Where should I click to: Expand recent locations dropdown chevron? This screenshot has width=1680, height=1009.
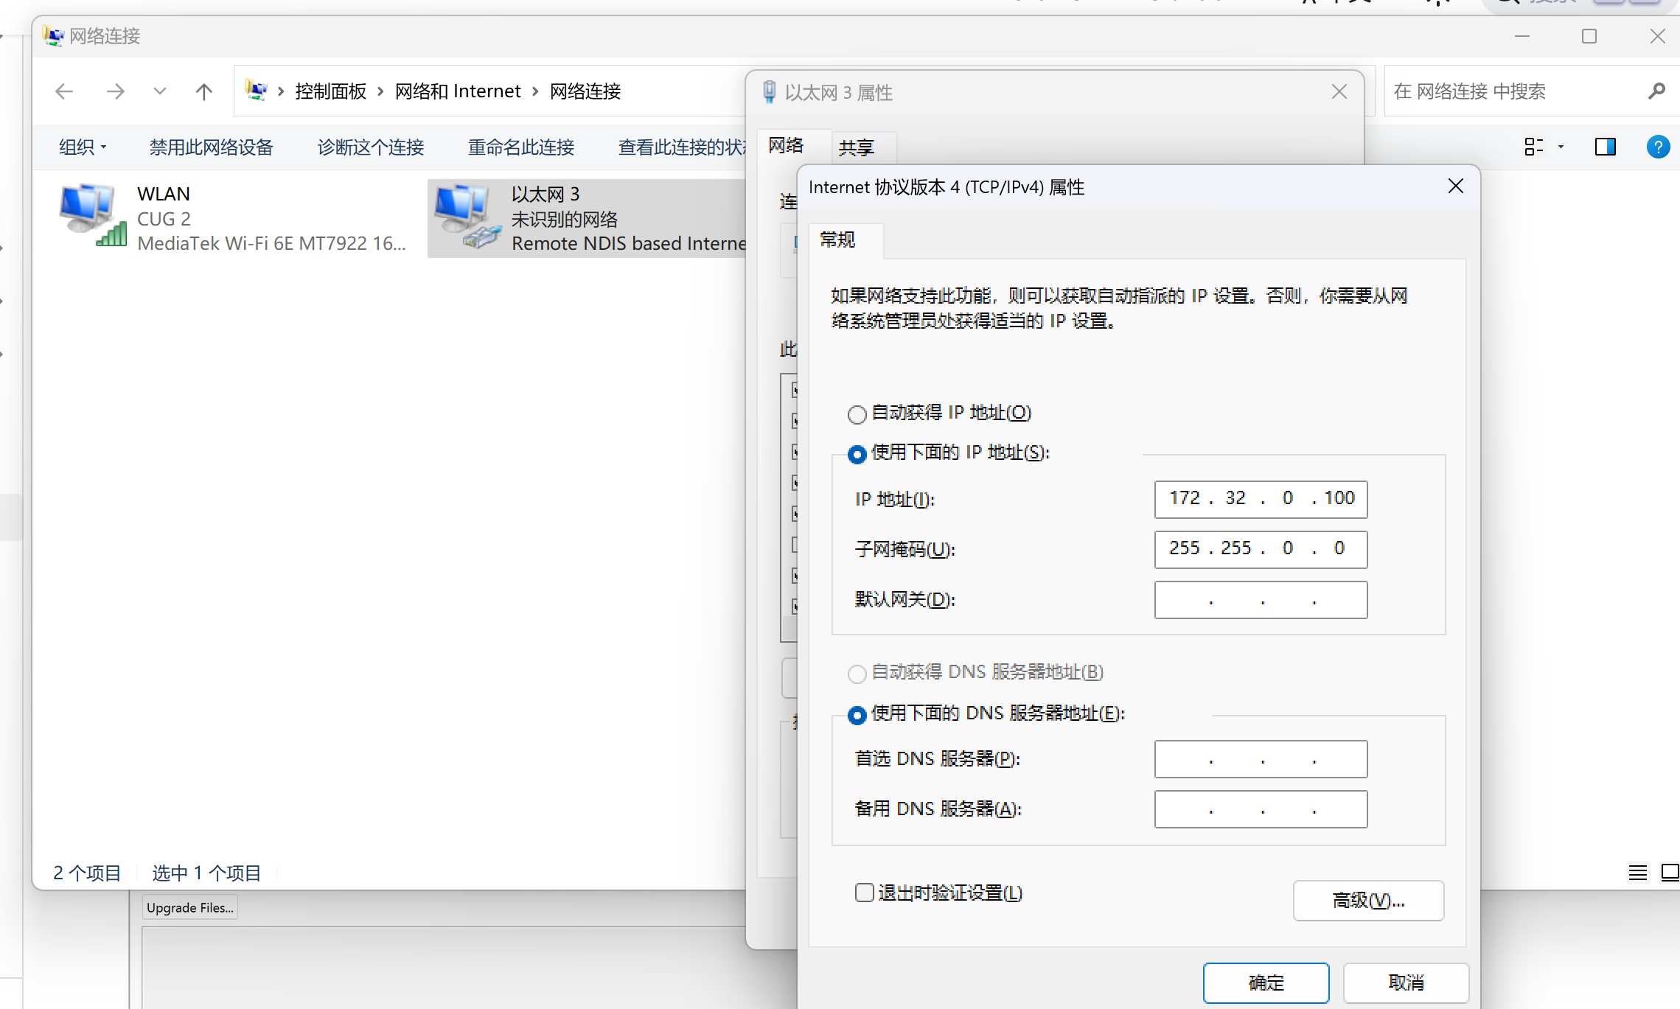[159, 91]
